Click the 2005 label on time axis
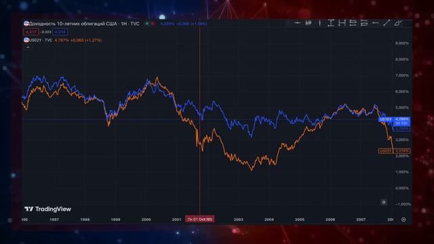Image resolution: width=434 pixels, height=244 pixels. tap(300, 220)
